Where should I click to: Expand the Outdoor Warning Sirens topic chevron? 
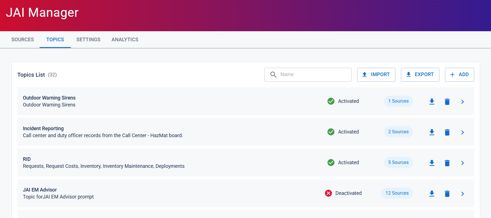tap(463, 102)
